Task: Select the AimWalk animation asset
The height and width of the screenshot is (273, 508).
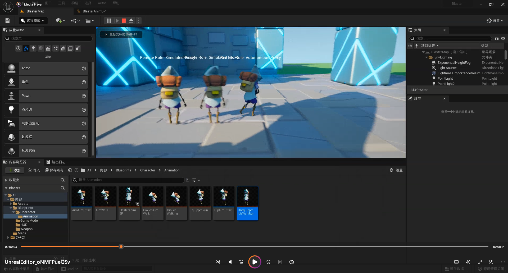Action: [x=106, y=203]
